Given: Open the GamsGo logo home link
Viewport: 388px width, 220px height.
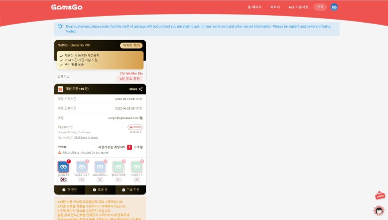Looking at the screenshot, I should click(x=67, y=7).
